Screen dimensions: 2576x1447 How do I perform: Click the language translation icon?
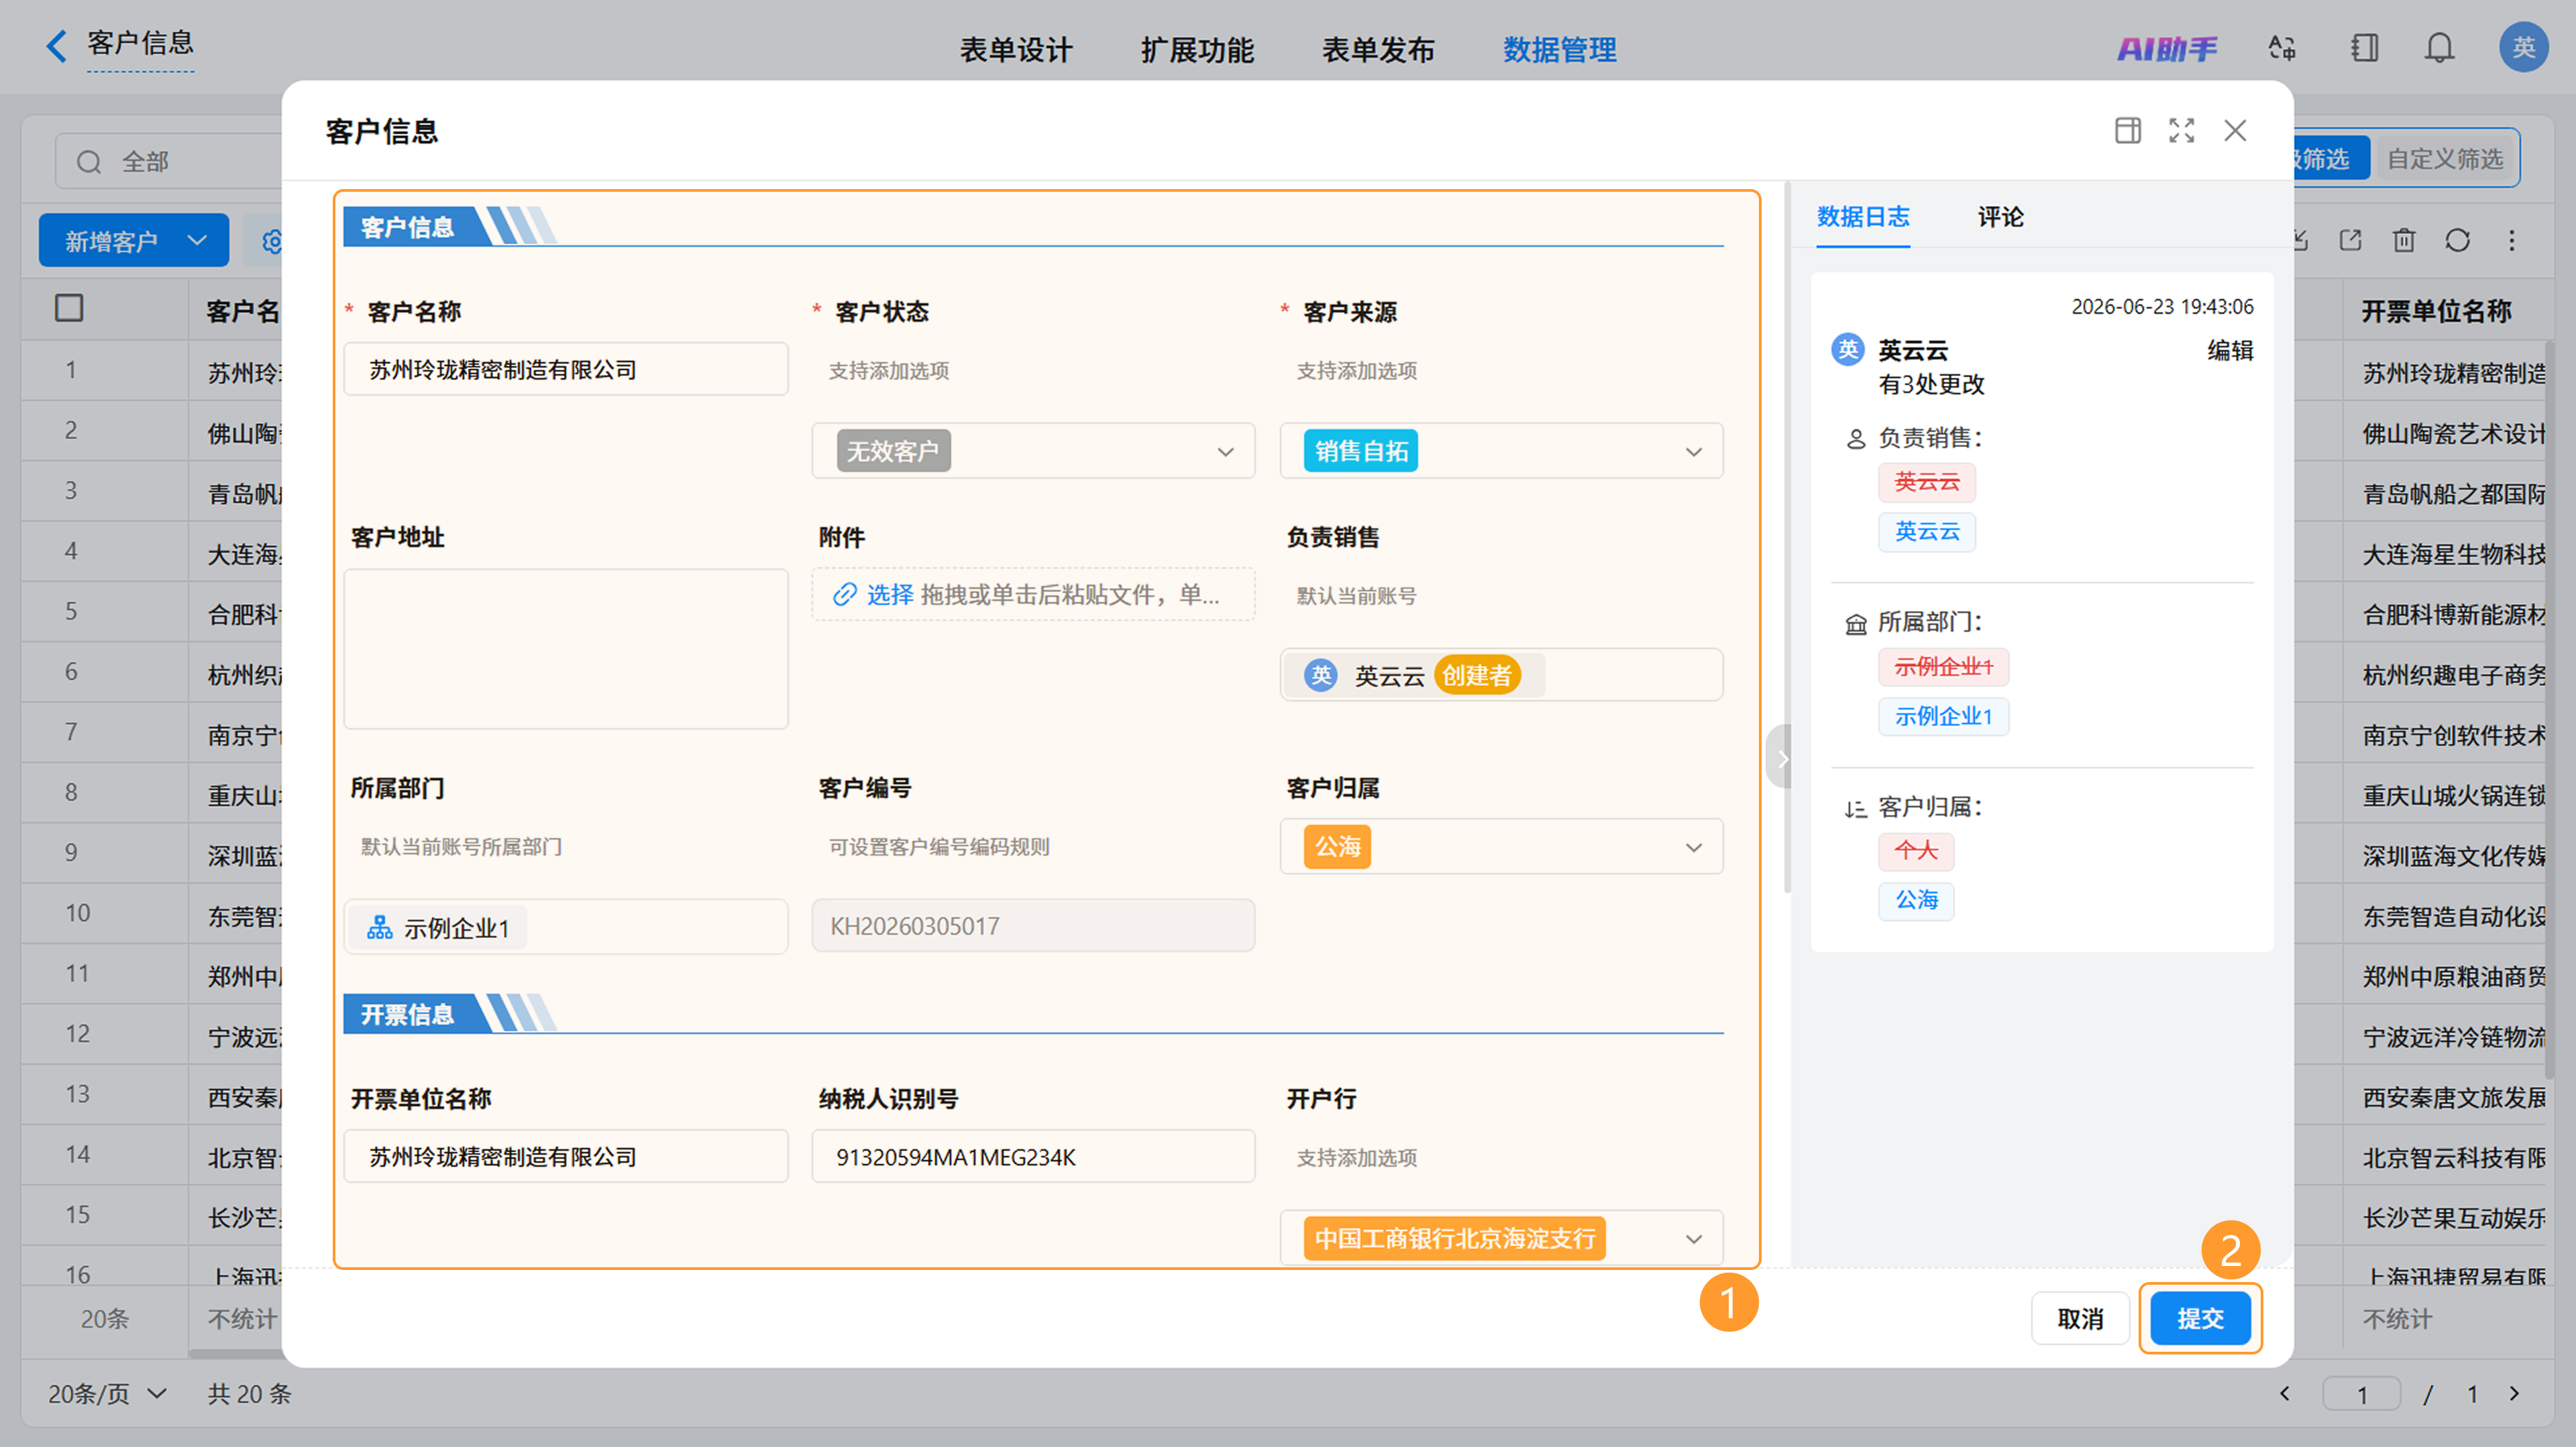click(2282, 48)
